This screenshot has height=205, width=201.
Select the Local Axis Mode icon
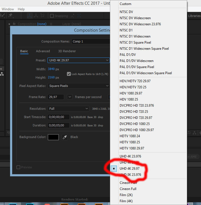tap(30, 16)
